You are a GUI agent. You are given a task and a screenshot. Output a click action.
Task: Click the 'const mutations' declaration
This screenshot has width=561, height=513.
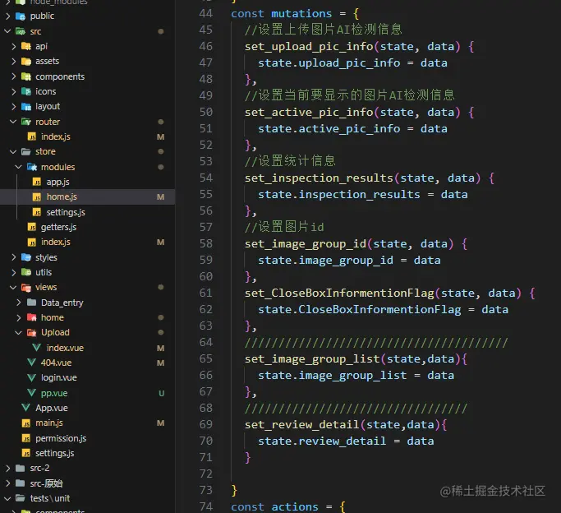tap(282, 14)
